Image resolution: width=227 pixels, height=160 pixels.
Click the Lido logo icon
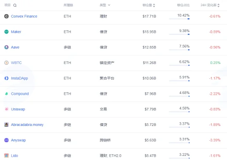pos(7,155)
